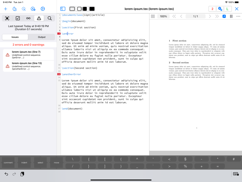Switch to preview-only full black layout
This screenshot has height=182, width=242.
(92, 9)
